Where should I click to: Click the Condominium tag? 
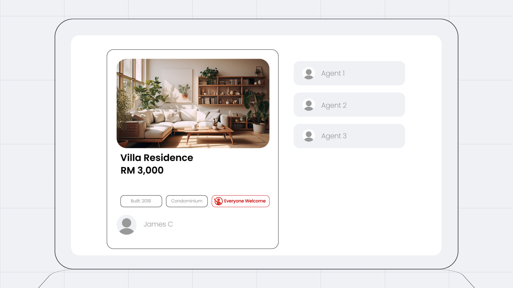coord(187,201)
